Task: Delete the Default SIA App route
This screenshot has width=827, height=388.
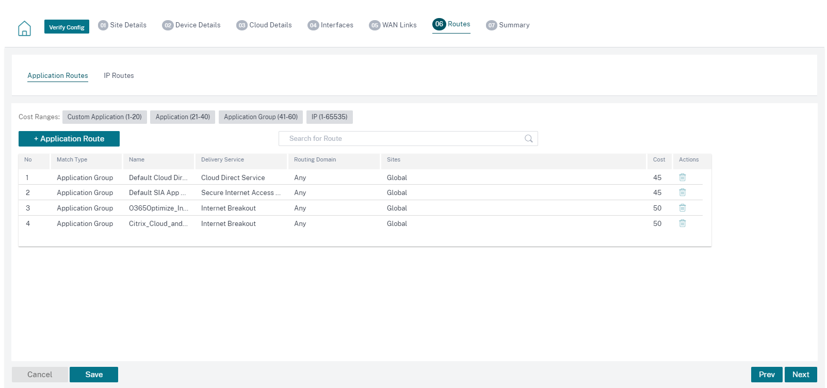Action: (x=682, y=192)
